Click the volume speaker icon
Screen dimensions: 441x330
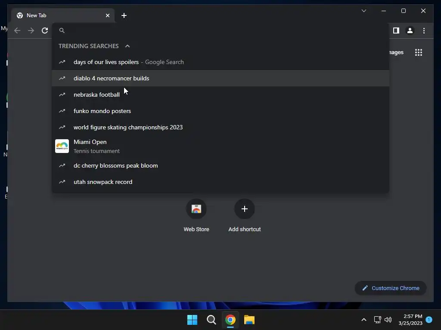tap(388, 320)
